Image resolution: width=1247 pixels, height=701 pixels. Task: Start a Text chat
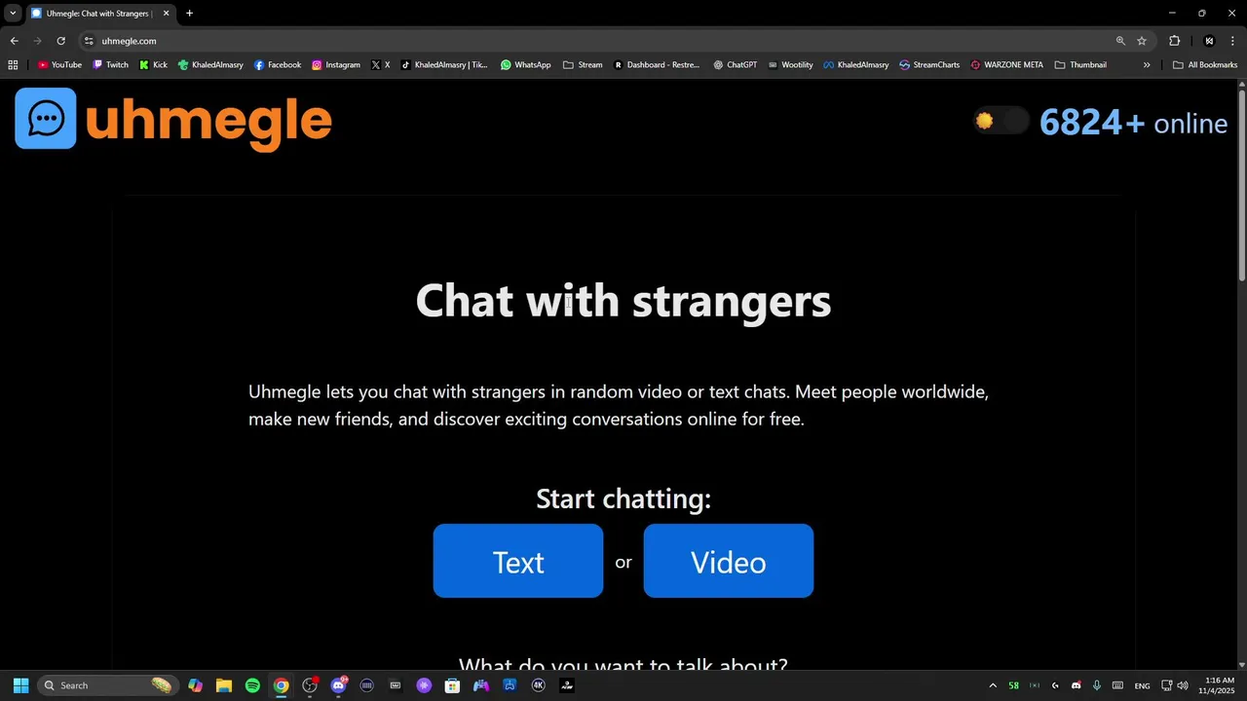[x=518, y=561]
